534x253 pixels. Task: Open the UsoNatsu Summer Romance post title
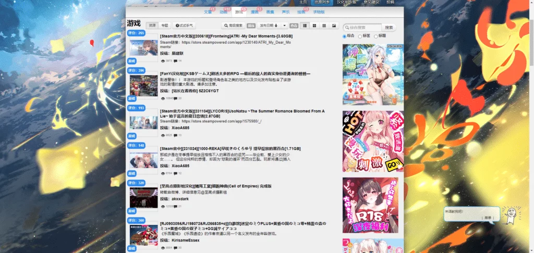[x=242, y=113]
